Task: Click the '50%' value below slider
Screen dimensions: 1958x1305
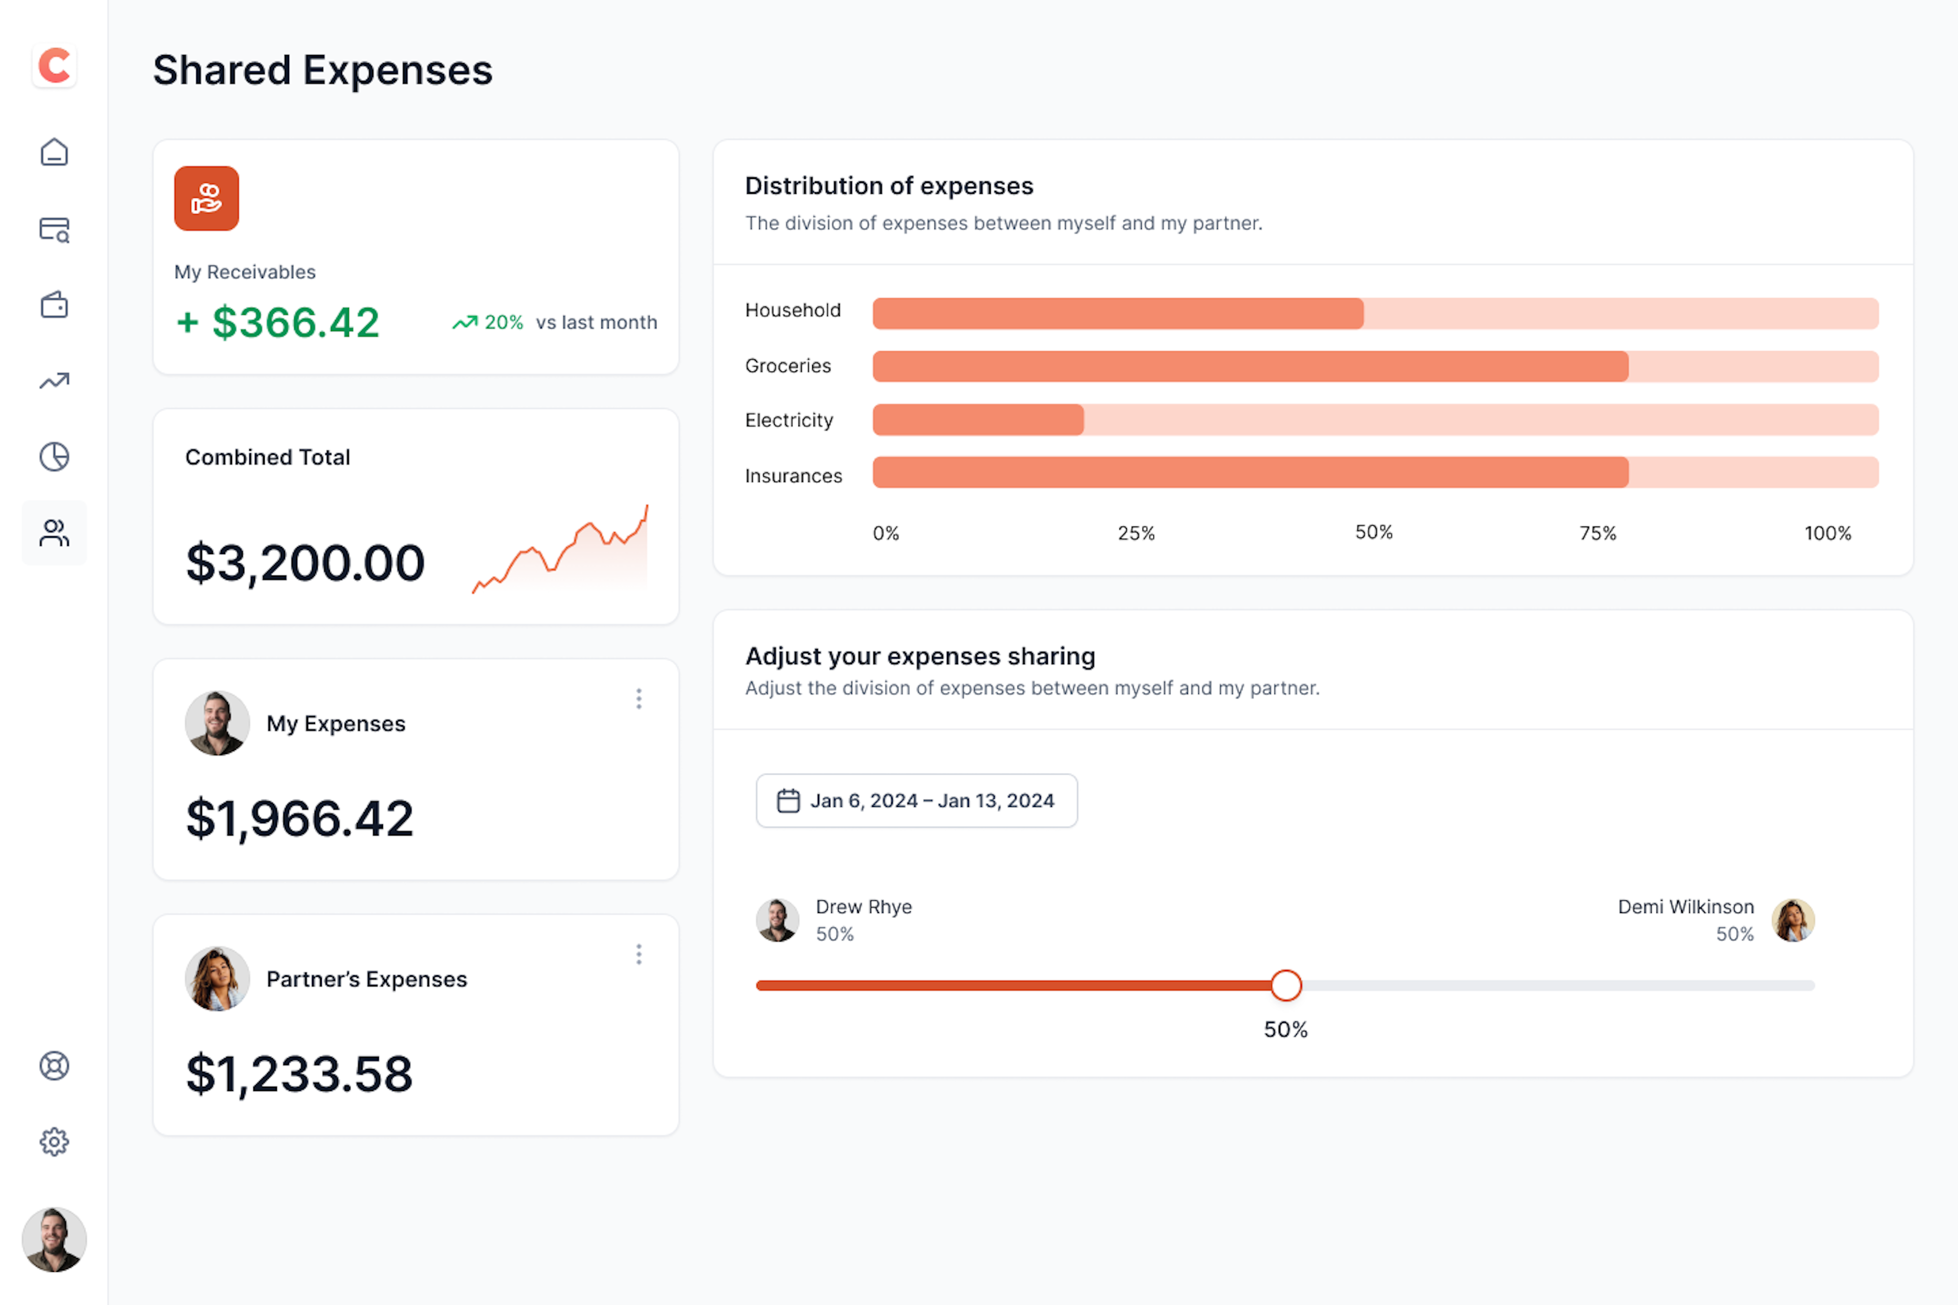Action: (1285, 1030)
